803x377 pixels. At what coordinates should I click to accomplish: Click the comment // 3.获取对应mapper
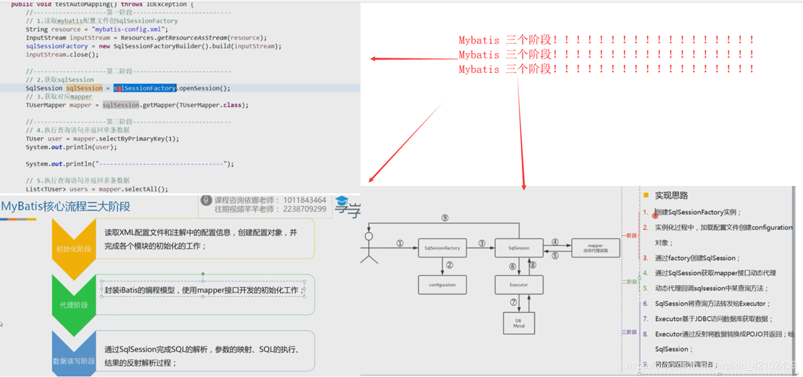(x=59, y=97)
